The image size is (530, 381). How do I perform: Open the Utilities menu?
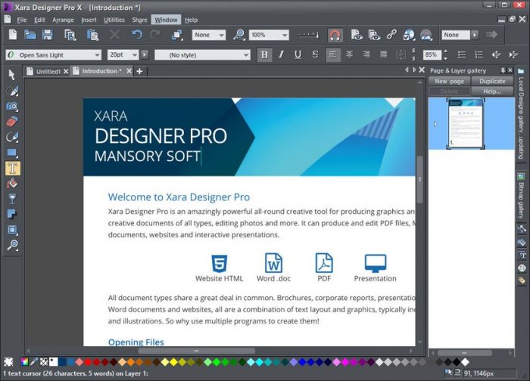[114, 20]
